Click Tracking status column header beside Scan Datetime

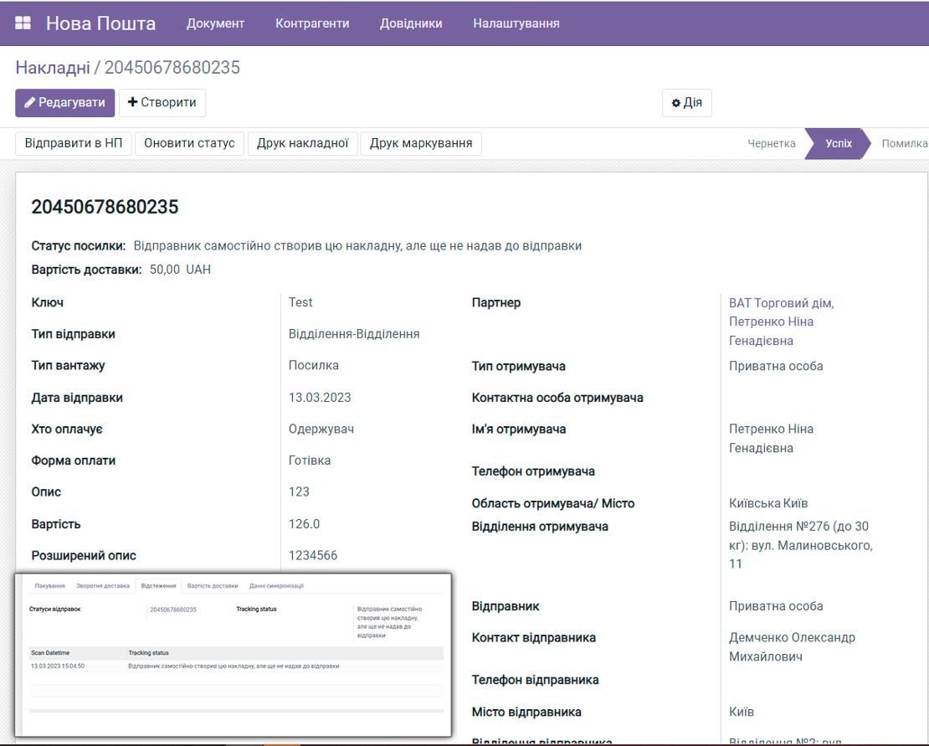click(x=149, y=653)
